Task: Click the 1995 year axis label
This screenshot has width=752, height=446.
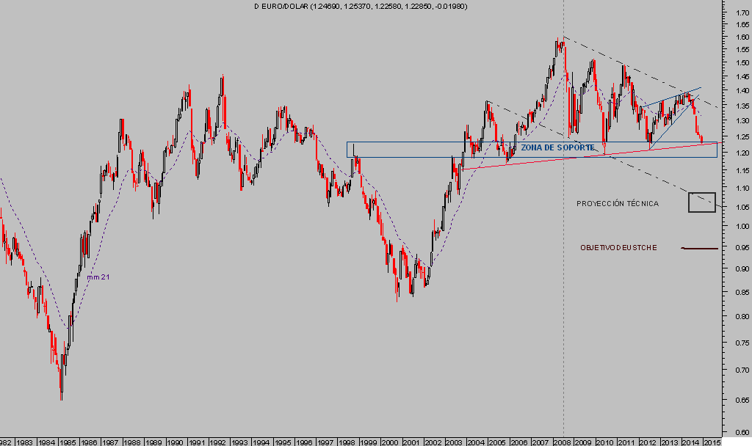Action: pyautogui.click(x=283, y=442)
